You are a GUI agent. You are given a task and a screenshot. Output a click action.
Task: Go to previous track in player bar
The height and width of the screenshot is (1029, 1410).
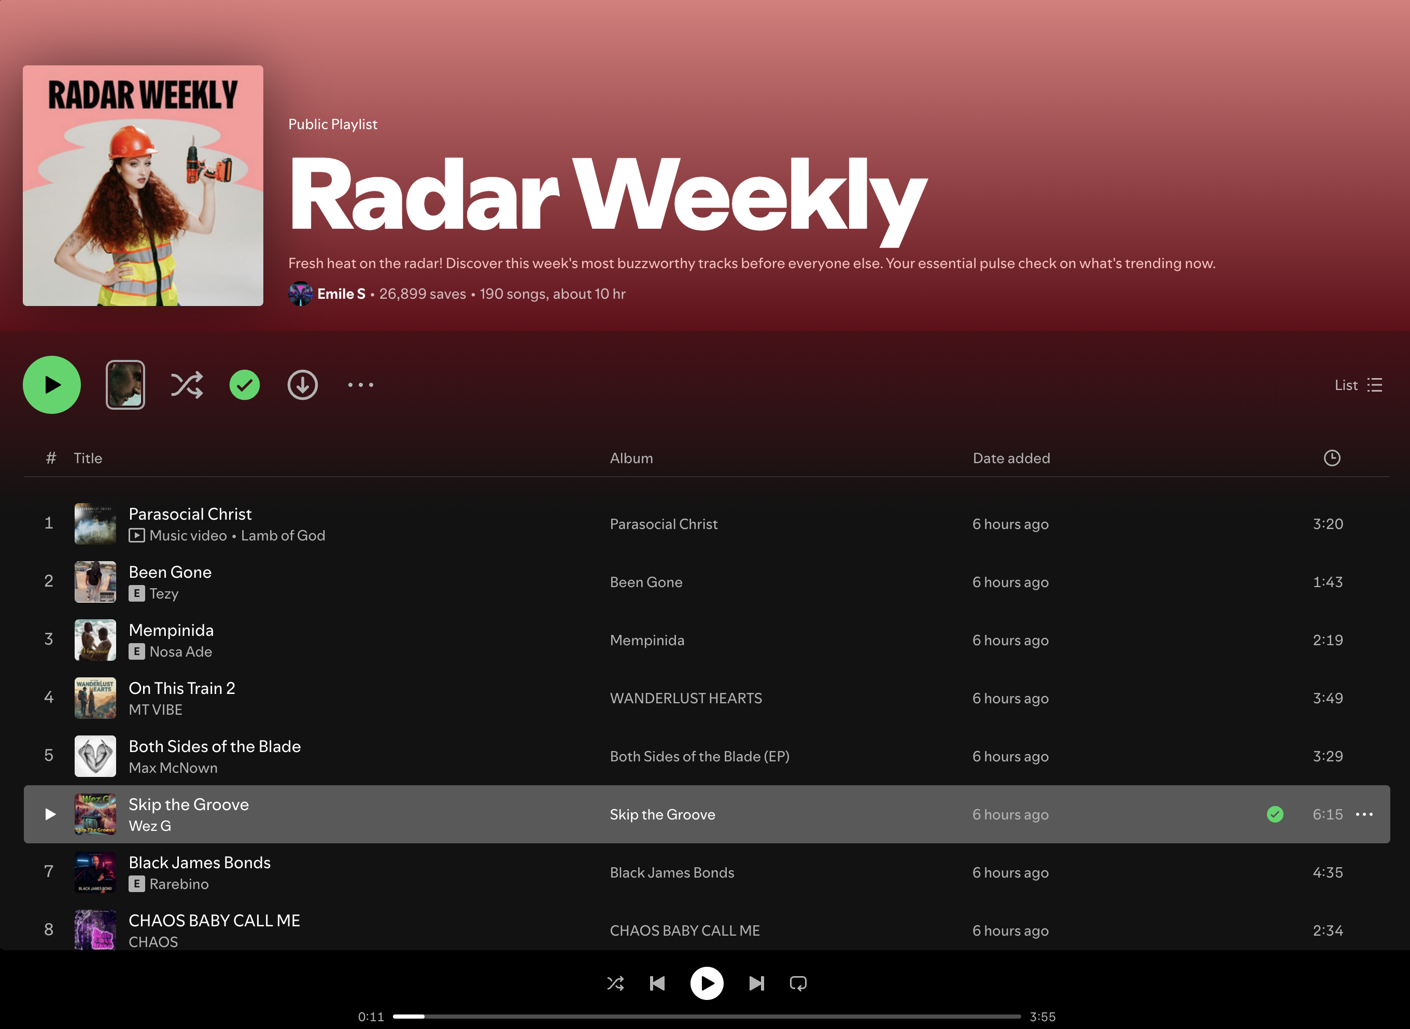click(657, 983)
